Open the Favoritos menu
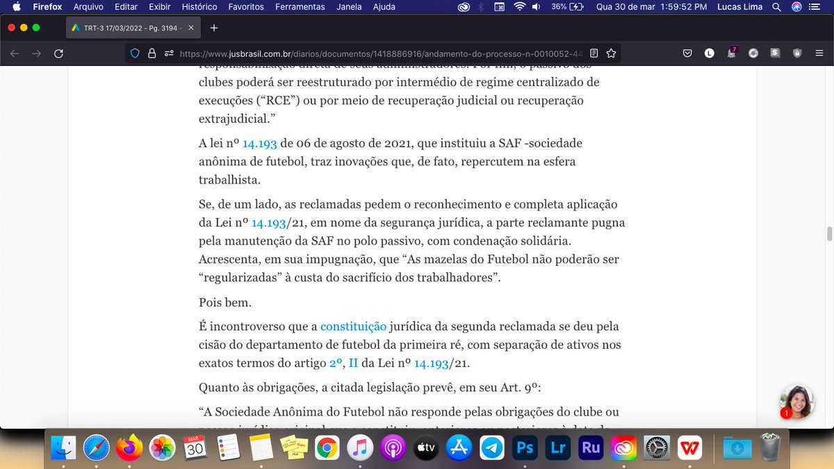 (x=246, y=7)
